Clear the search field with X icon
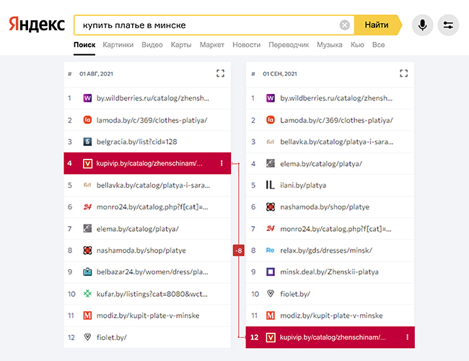 click(x=345, y=25)
